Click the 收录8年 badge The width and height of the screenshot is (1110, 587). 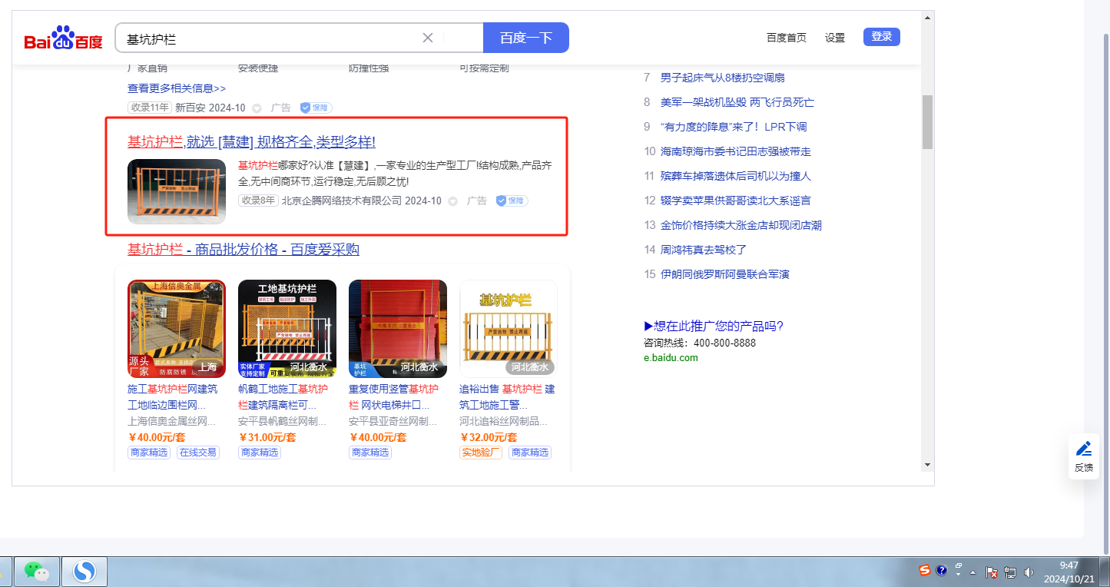coord(258,201)
